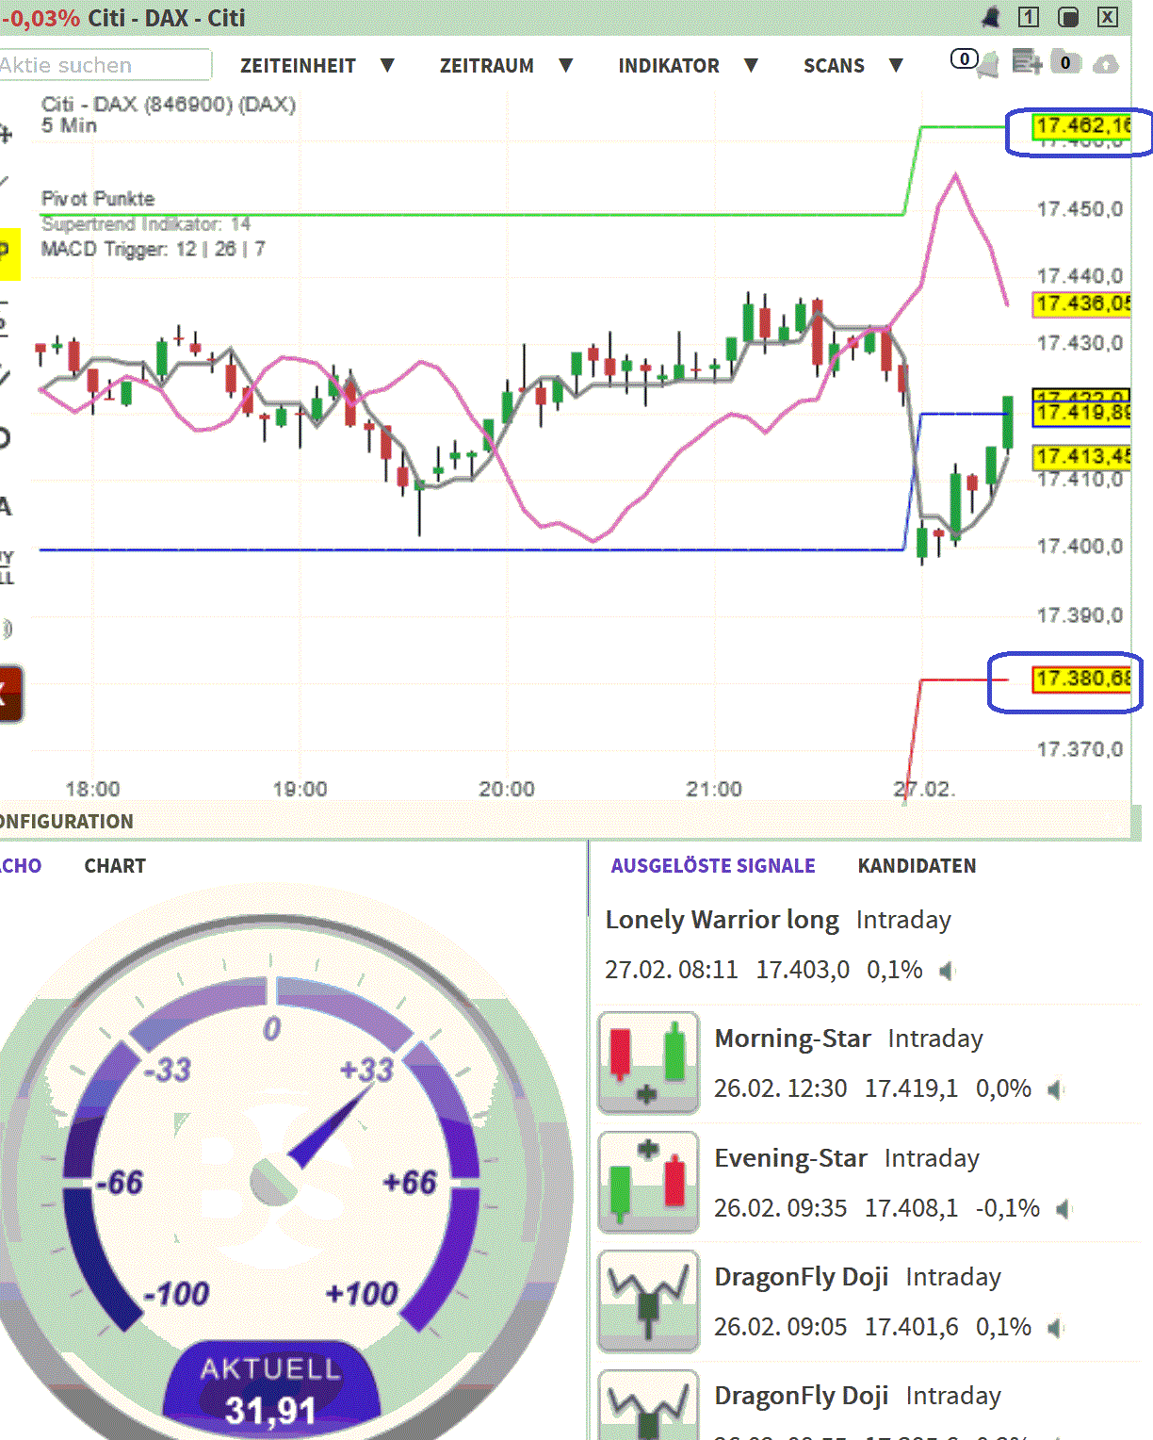This screenshot has width=1153, height=1440.
Task: Open the cloud save function
Action: click(x=1104, y=62)
